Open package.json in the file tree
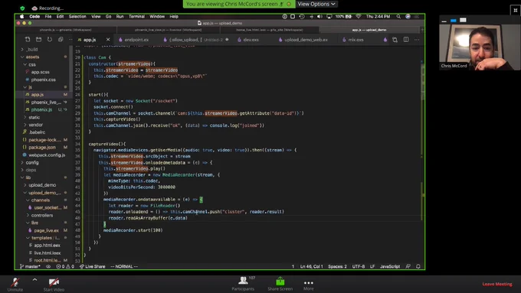Screen dimensions: 521x293 [42, 148]
